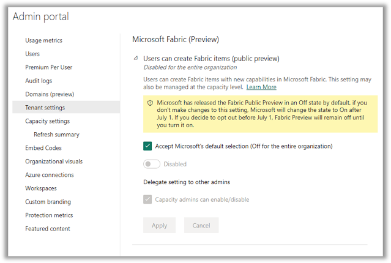Navigate to Domains (preview)
Image resolution: width=391 pixels, height=263 pixels.
50,94
